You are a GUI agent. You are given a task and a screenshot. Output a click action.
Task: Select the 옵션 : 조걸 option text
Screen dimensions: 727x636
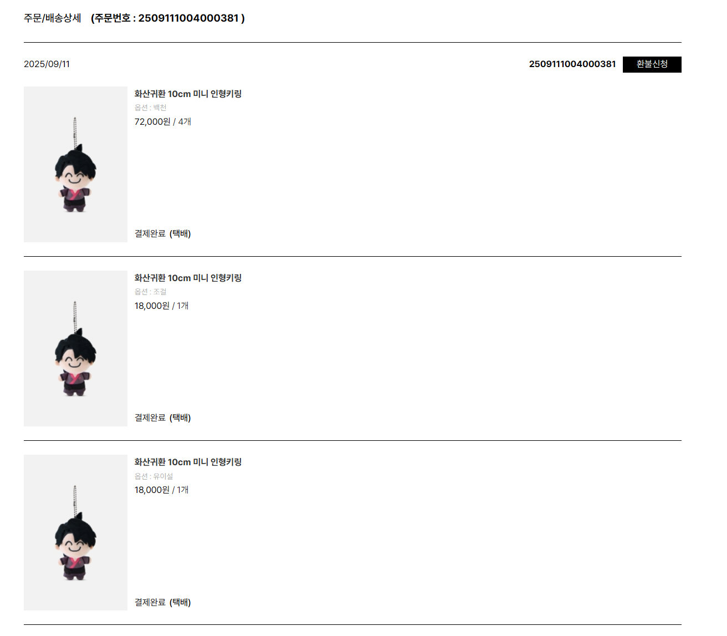click(150, 292)
